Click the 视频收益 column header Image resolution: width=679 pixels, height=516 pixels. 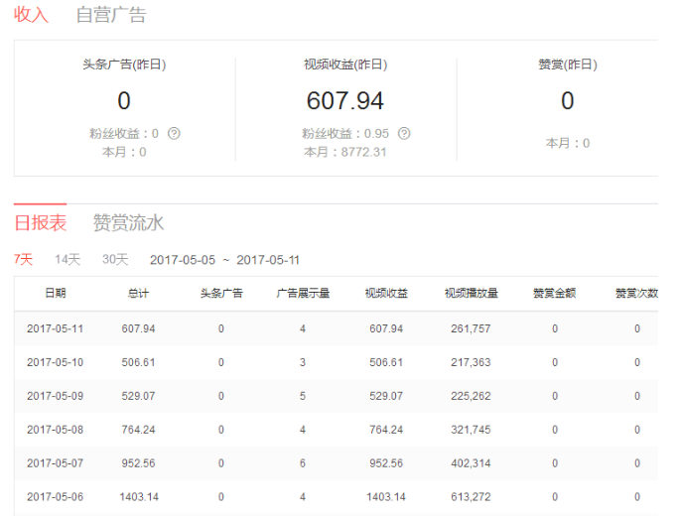tap(386, 294)
